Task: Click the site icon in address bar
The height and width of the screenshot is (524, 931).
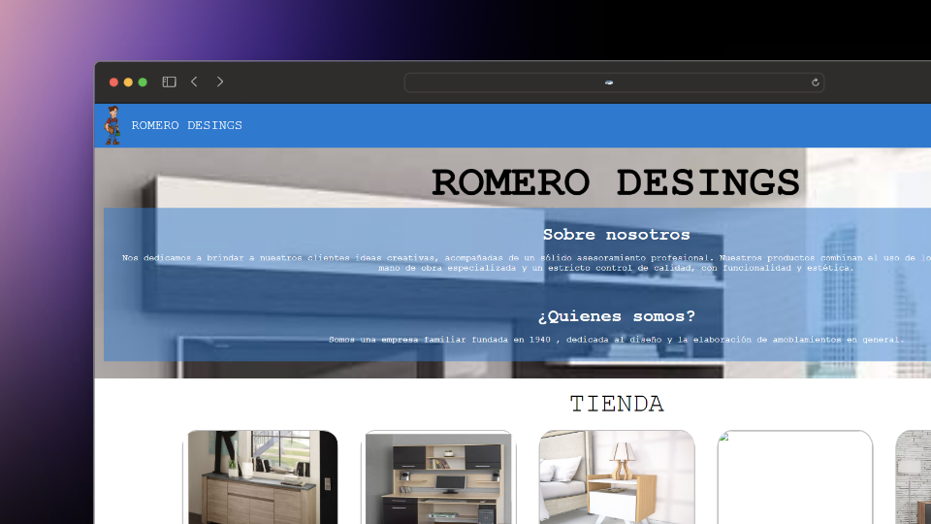Action: 609,82
